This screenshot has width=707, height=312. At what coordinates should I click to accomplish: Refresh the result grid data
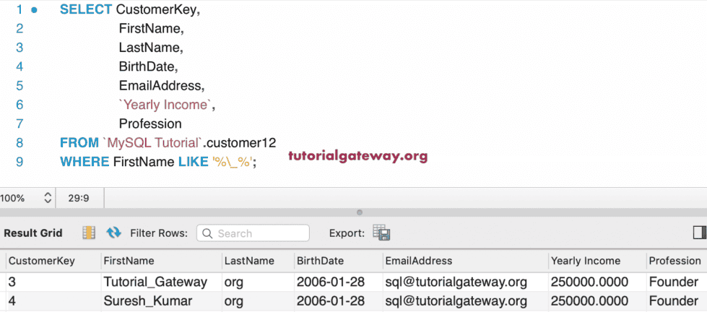(113, 233)
